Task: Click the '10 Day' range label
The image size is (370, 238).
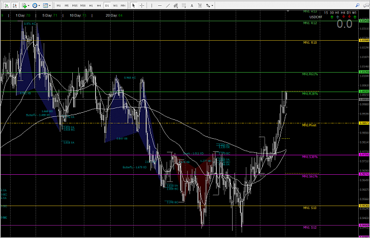Action: tap(78, 15)
